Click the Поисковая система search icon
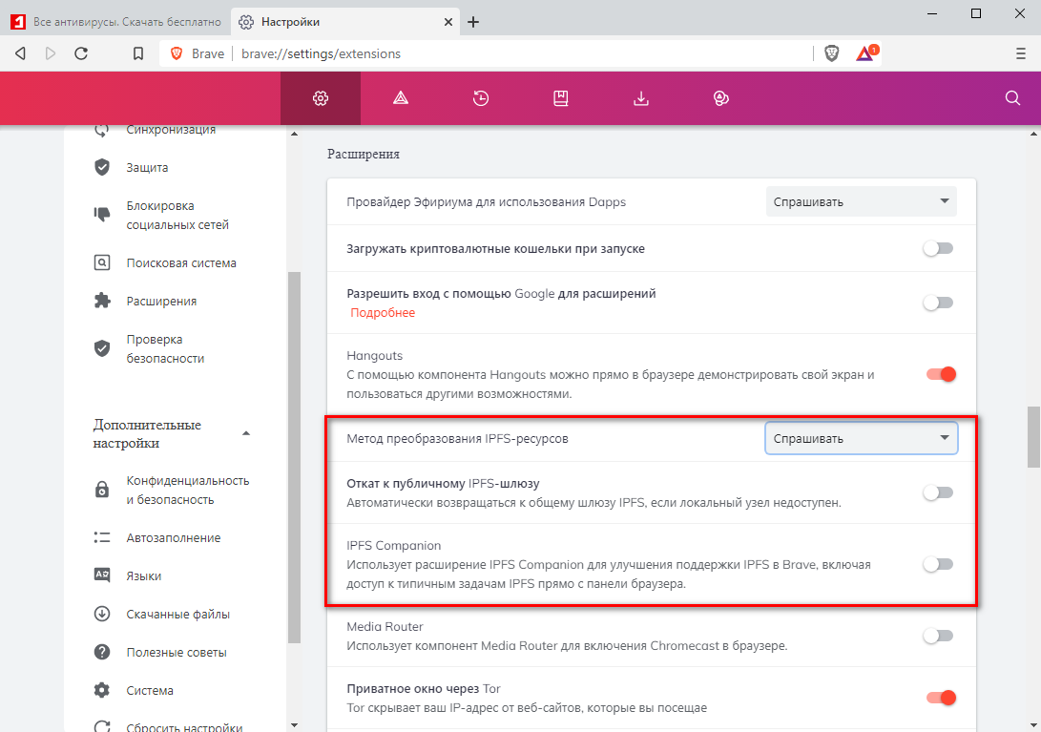 101,263
